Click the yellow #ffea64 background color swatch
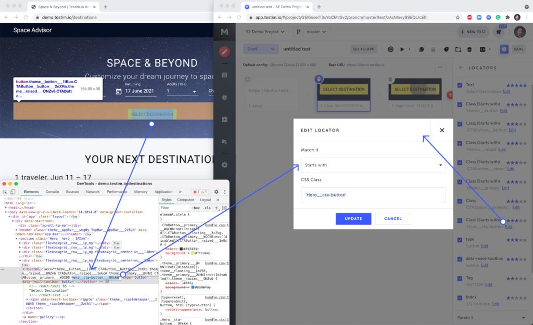The height and width of the screenshot is (325, 533). point(193,253)
